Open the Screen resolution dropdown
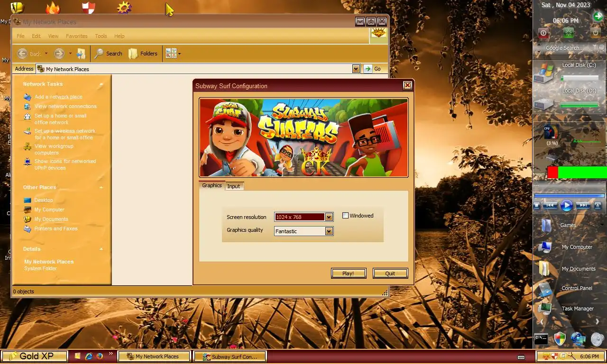Viewport: 607px width, 364px height. [329, 217]
